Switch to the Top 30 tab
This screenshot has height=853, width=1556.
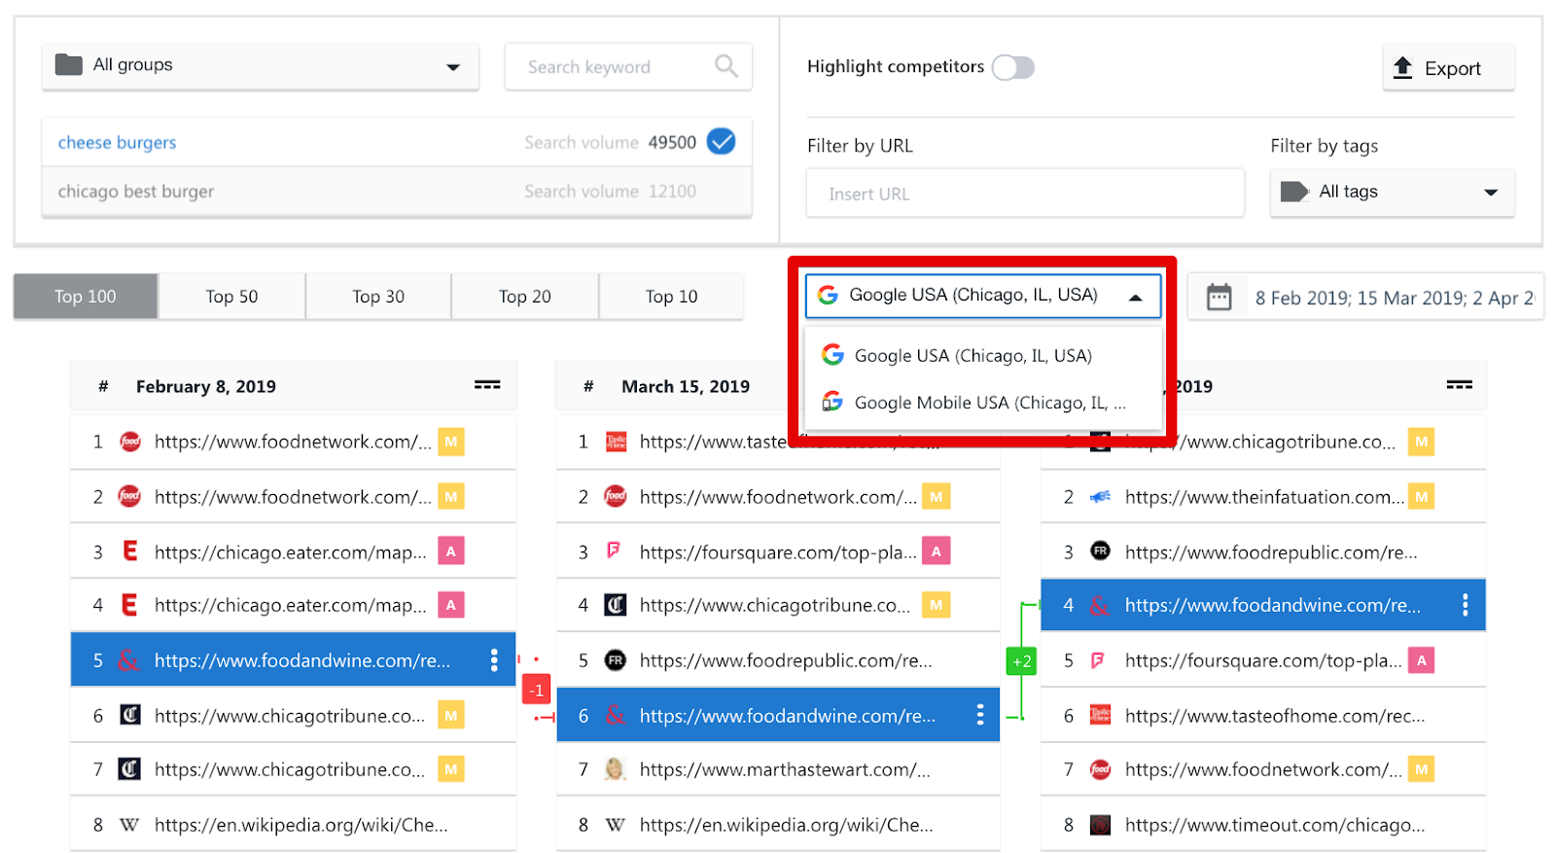point(378,297)
